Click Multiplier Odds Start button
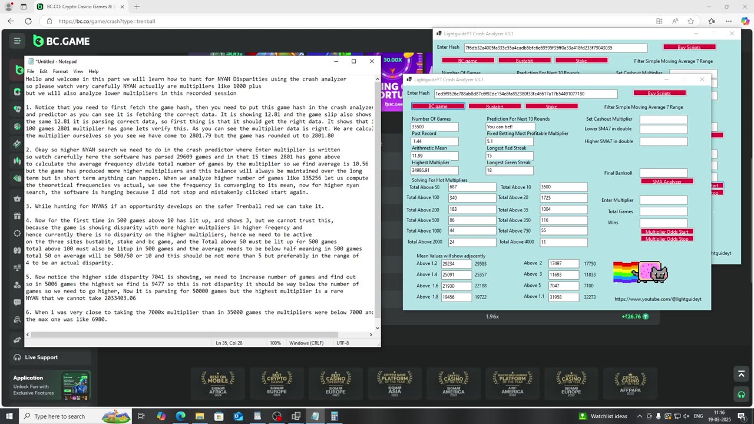Screen dimensions: 754x424 [x=667, y=232]
